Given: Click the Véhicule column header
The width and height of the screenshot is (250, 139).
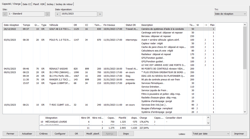Looking at the screenshot, I should click(x=60, y=25).
